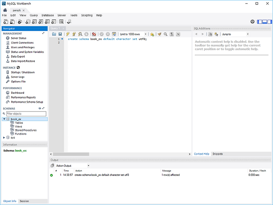Open the File menu

pos(4,15)
